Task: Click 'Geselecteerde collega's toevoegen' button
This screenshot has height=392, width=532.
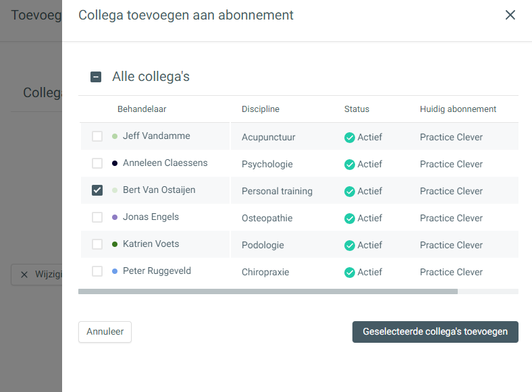Action: click(x=435, y=332)
